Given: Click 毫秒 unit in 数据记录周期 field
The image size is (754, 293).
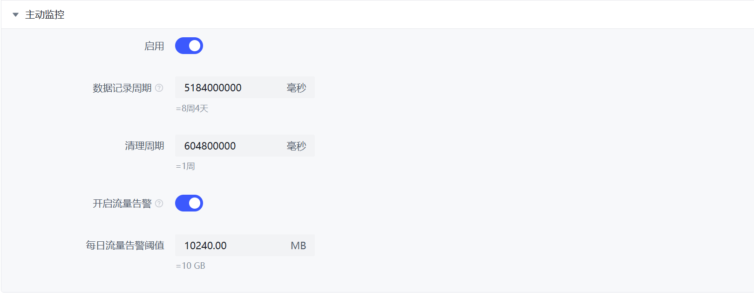Looking at the screenshot, I should pos(296,88).
